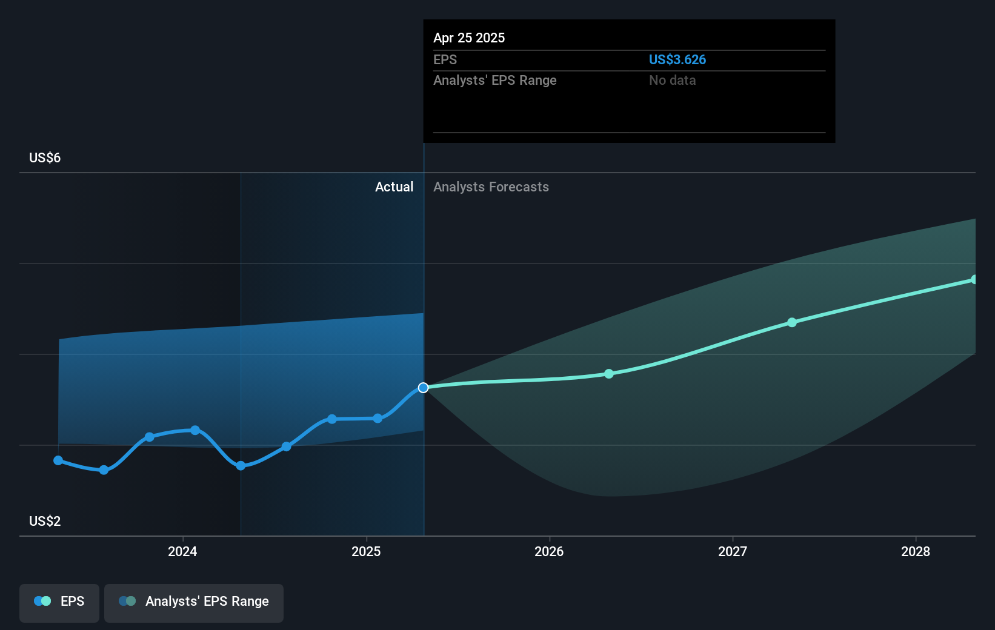Viewport: 995px width, 630px height.
Task: Click the US$2 y-axis label
Action: click(x=45, y=522)
